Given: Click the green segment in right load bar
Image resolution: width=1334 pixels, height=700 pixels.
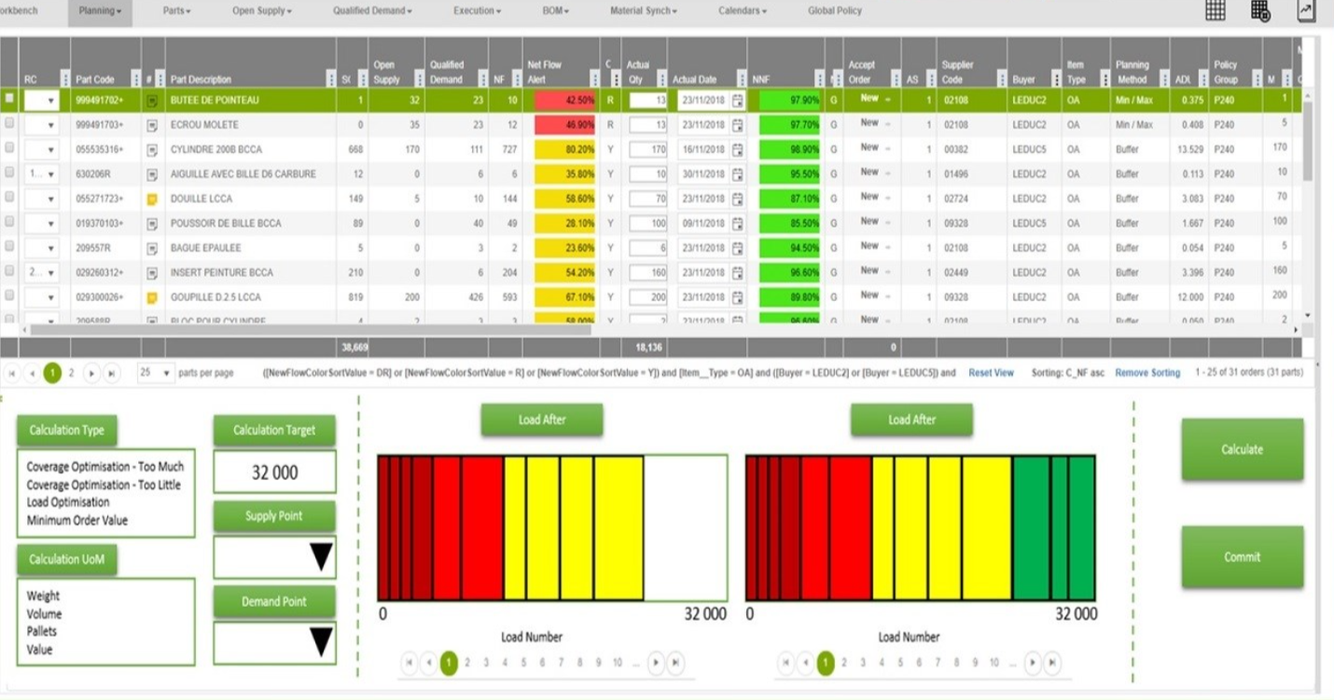Looking at the screenshot, I should click(1031, 528).
